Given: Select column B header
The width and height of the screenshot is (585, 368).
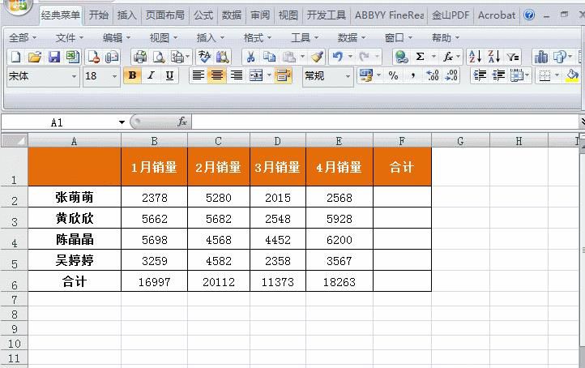Looking at the screenshot, I should (154, 141).
